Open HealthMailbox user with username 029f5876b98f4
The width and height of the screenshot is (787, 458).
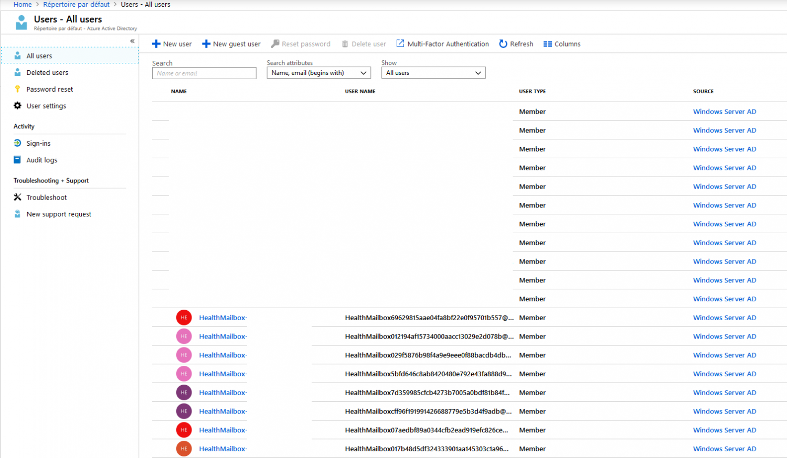click(x=223, y=355)
